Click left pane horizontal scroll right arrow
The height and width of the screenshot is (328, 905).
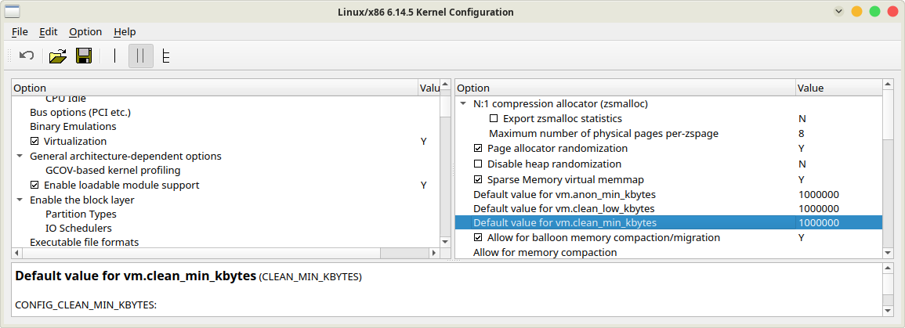click(x=434, y=253)
